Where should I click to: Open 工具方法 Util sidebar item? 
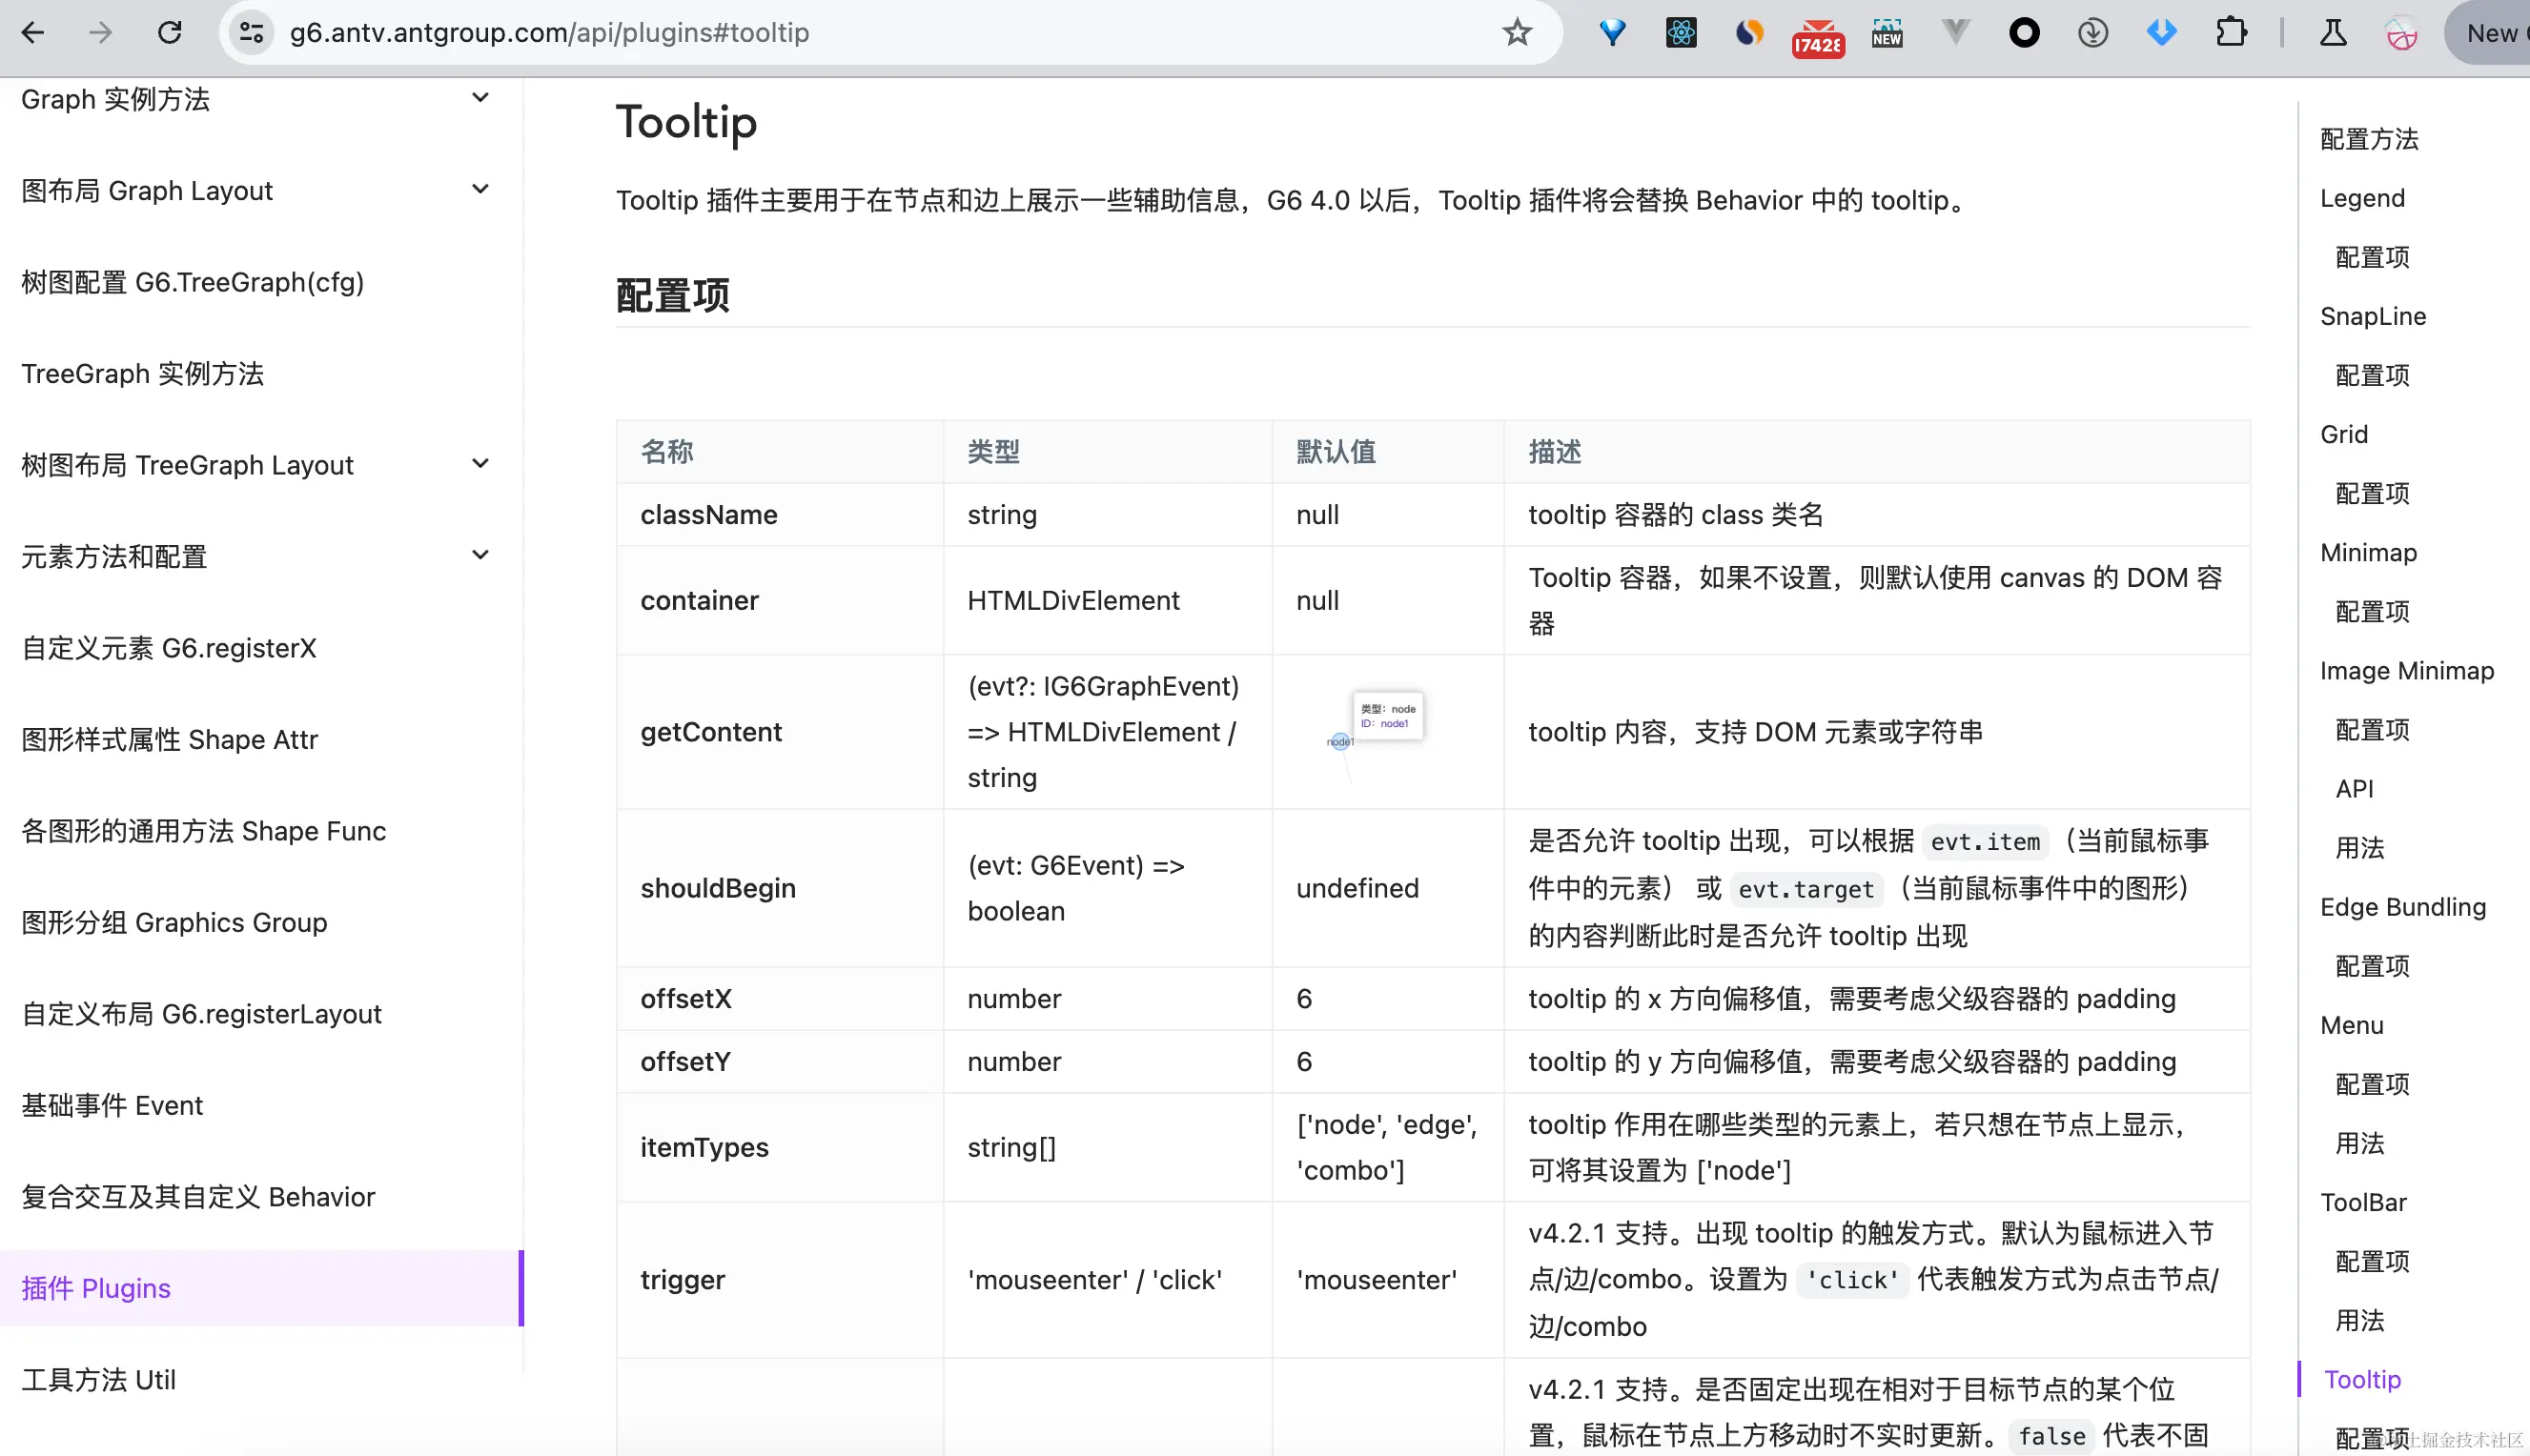[99, 1380]
